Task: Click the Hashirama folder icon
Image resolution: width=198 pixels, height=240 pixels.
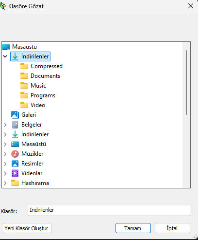Action: [x=15, y=183]
